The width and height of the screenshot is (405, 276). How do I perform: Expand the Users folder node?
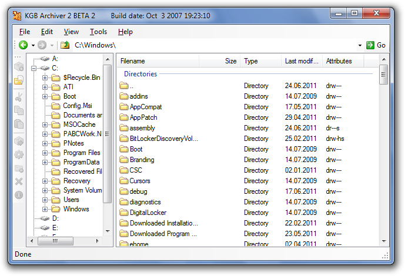coord(45,200)
